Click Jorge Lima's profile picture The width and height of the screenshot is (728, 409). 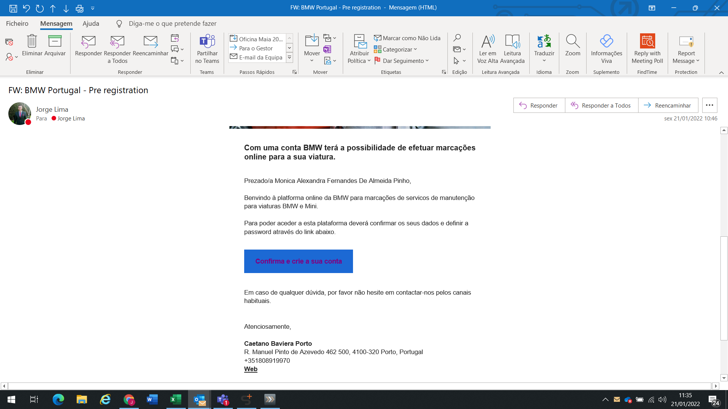pos(19,113)
